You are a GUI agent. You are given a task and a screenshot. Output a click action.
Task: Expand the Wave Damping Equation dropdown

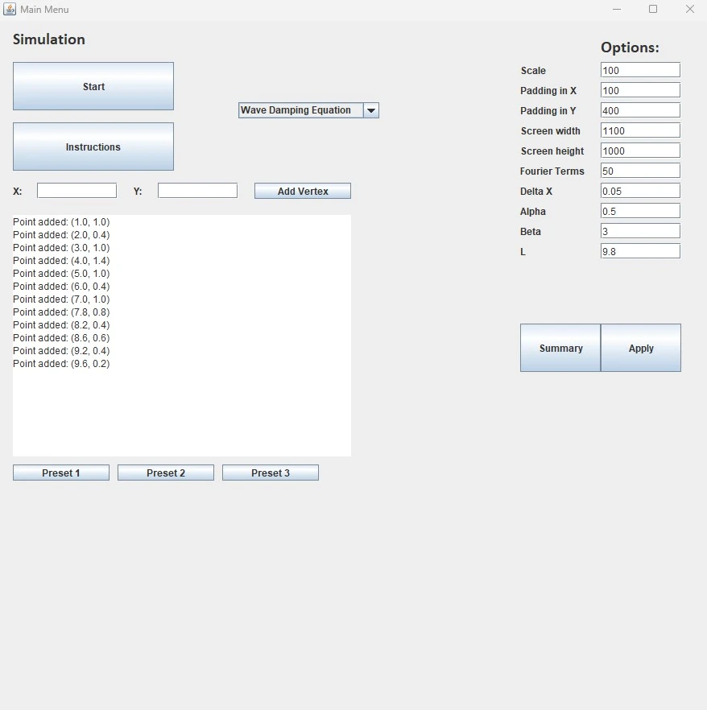pyautogui.click(x=370, y=110)
